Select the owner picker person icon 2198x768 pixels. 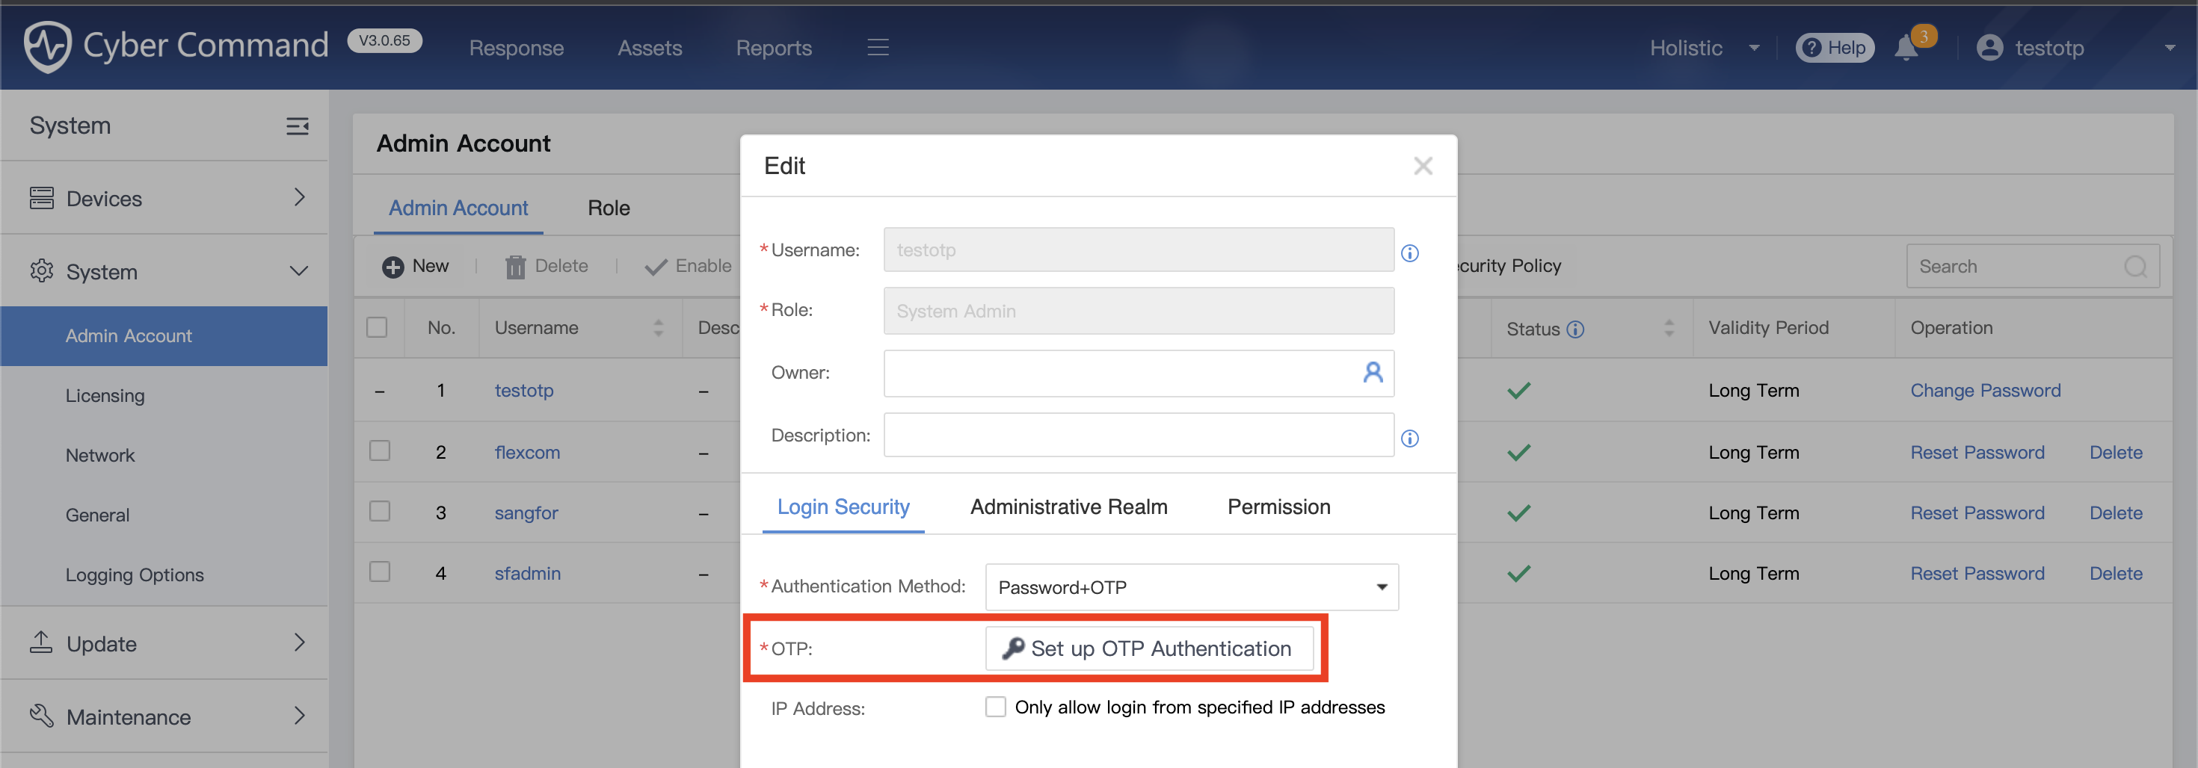[1373, 373]
